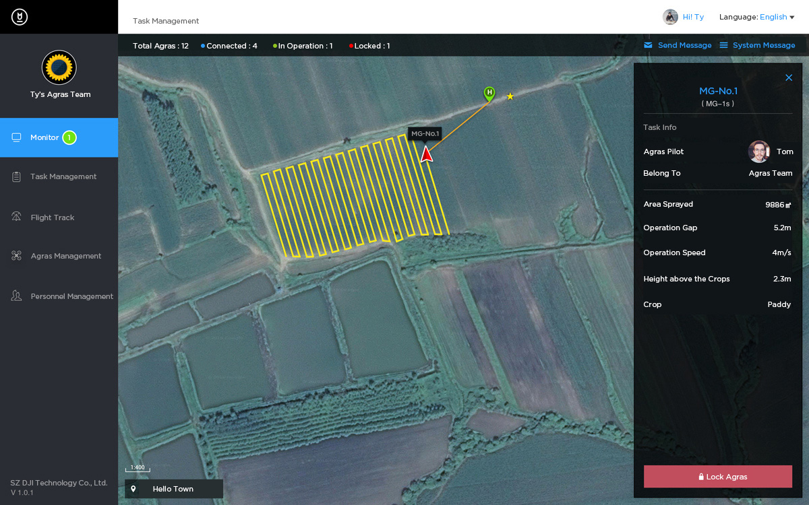Click the Hi! Ty user profile
The image size is (809, 505).
point(683,17)
